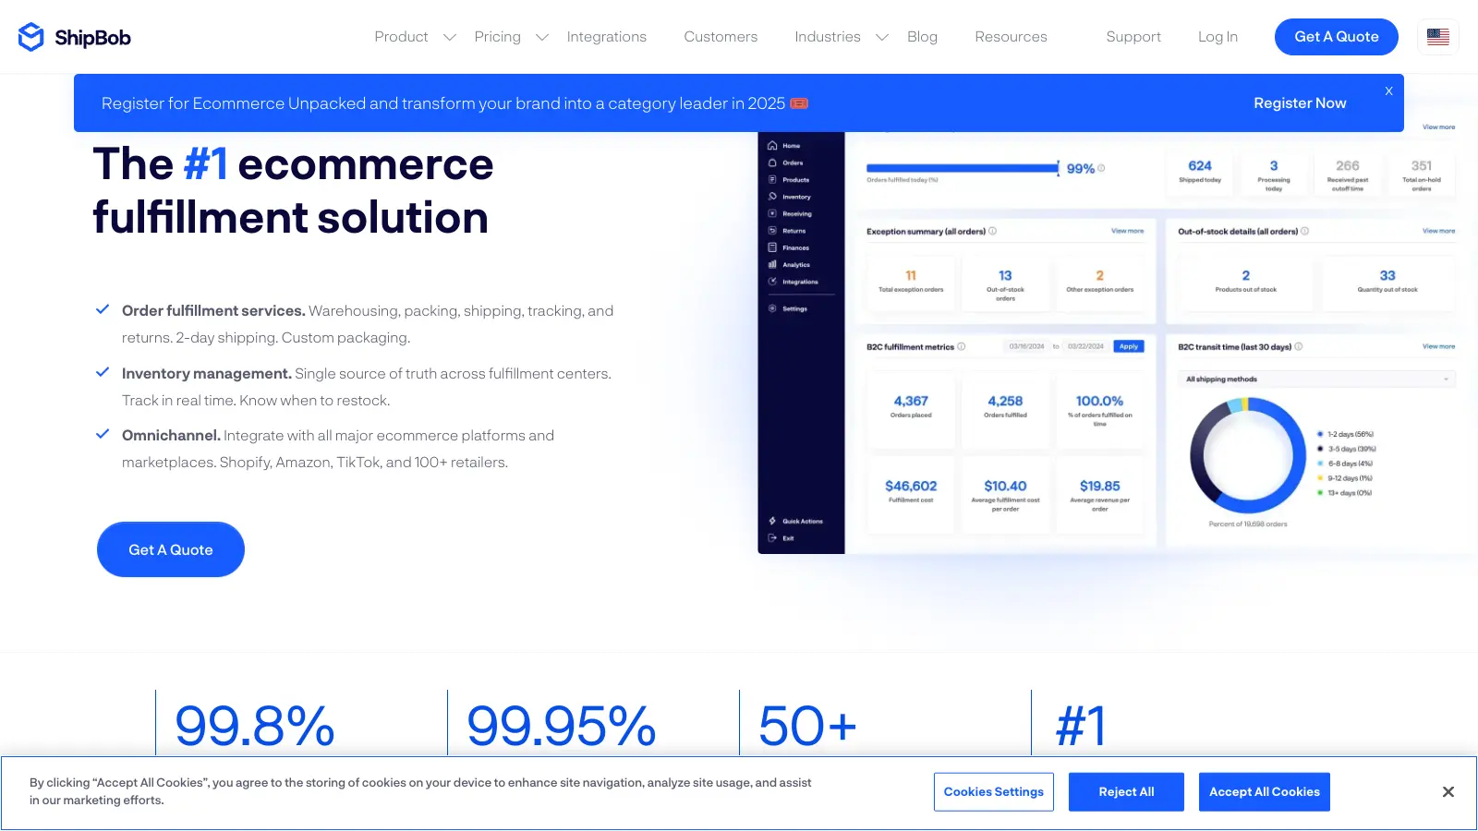Screen dimensions: 1478x831
Task: Click Get A Quote in header
Action: [x=1336, y=37]
